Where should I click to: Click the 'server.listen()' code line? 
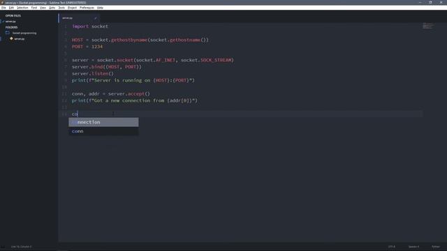click(x=93, y=74)
